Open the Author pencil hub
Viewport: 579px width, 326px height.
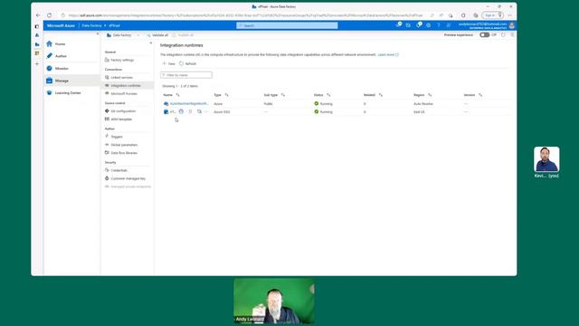click(x=71, y=56)
